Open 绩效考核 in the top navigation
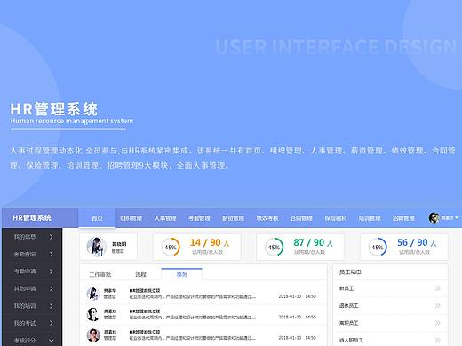 click(x=267, y=218)
